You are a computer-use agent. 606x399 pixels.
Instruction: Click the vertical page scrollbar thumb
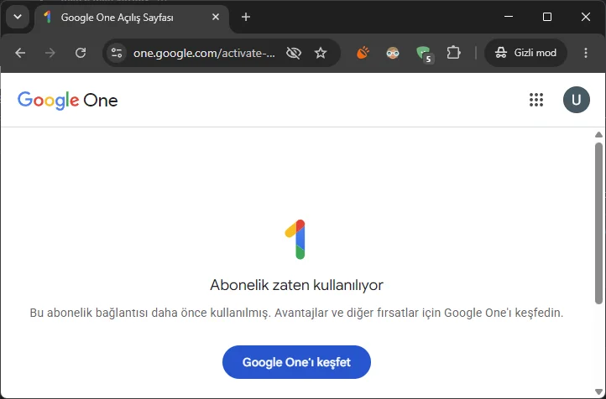[x=598, y=223]
